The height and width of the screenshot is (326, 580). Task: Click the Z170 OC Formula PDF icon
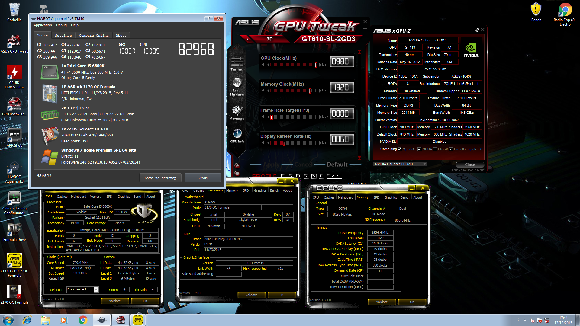click(14, 294)
